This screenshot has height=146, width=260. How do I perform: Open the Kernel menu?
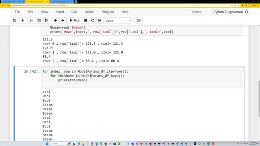point(89,12)
